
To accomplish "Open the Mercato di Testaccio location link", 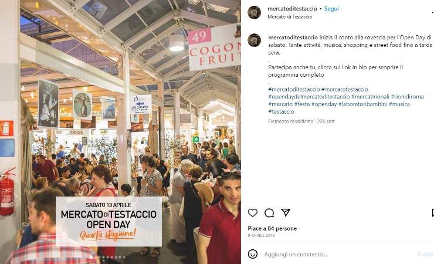I will [x=290, y=17].
